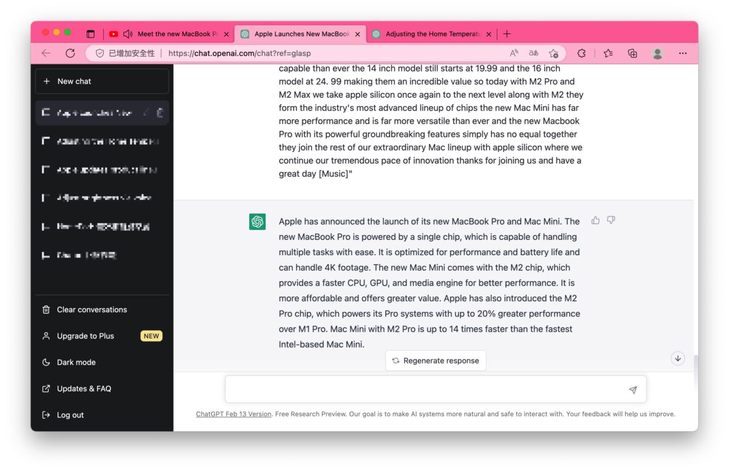Close the Meet the new MacBook tab
This screenshot has width=729, height=472.
227,34
